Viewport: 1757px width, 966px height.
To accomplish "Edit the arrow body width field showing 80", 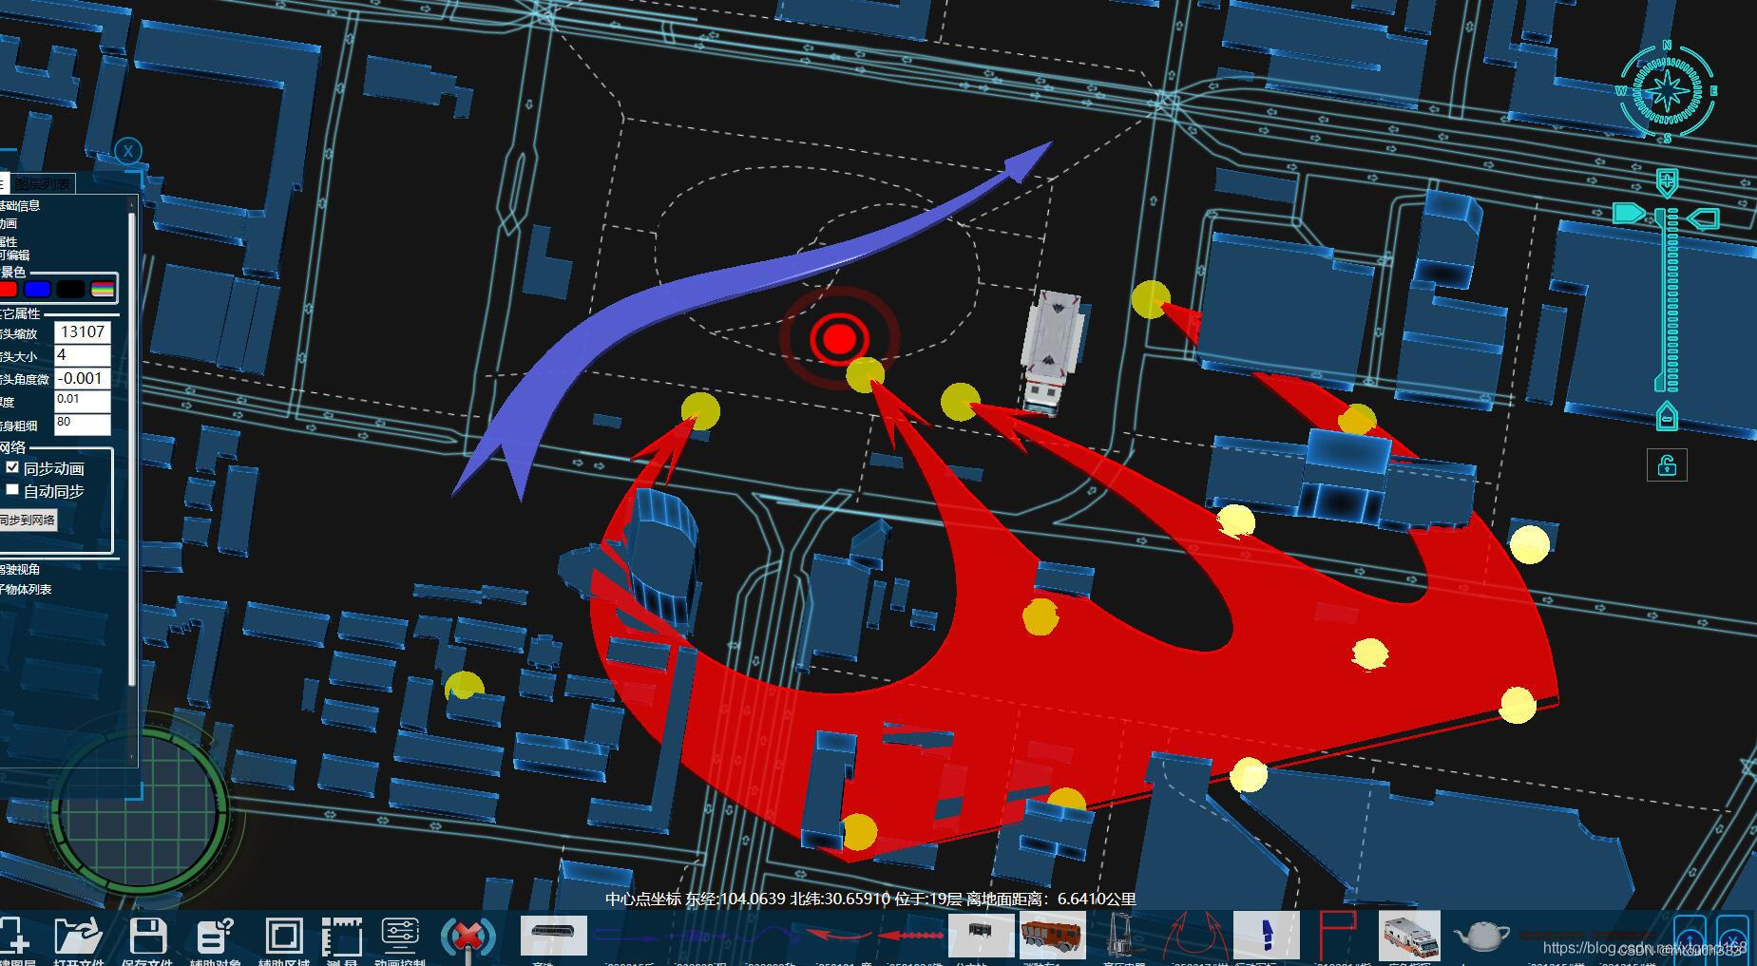I will pos(83,424).
